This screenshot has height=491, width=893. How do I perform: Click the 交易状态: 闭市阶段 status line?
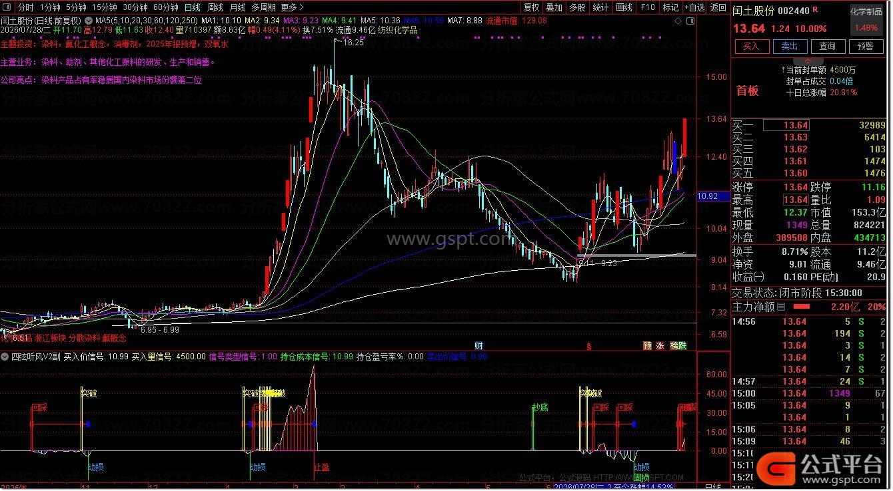(x=797, y=293)
